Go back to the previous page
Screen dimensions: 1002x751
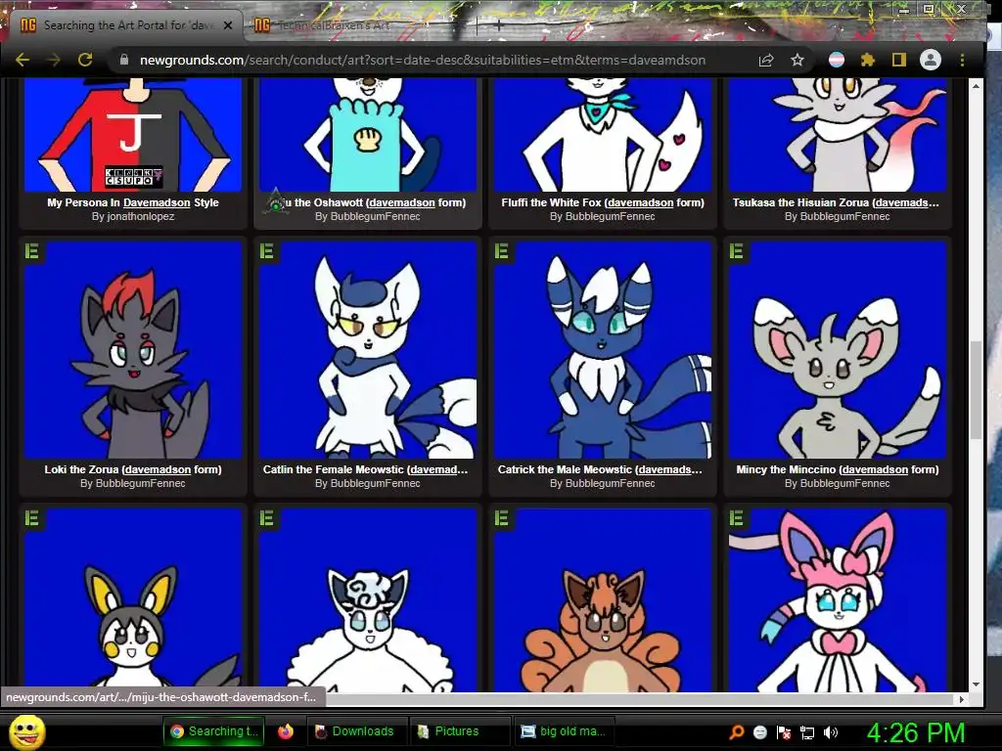pyautogui.click(x=23, y=60)
